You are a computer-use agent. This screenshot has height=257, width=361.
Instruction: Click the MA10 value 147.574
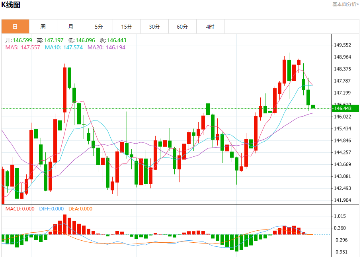(x=73, y=47)
